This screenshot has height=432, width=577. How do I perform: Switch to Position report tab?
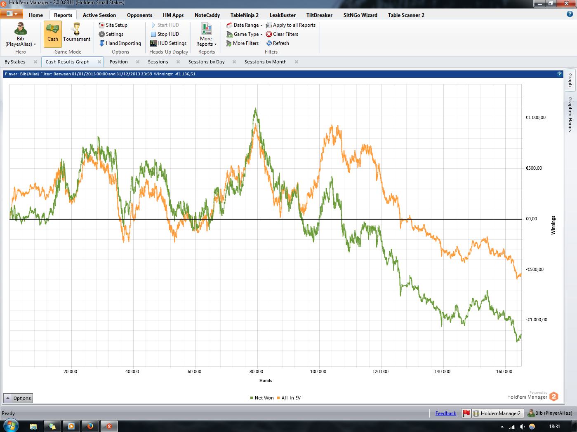coord(119,62)
